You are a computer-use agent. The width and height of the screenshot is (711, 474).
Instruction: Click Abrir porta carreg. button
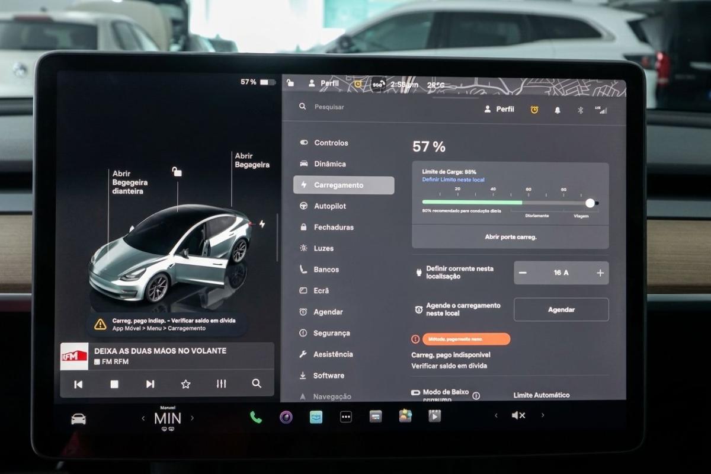[x=510, y=237]
